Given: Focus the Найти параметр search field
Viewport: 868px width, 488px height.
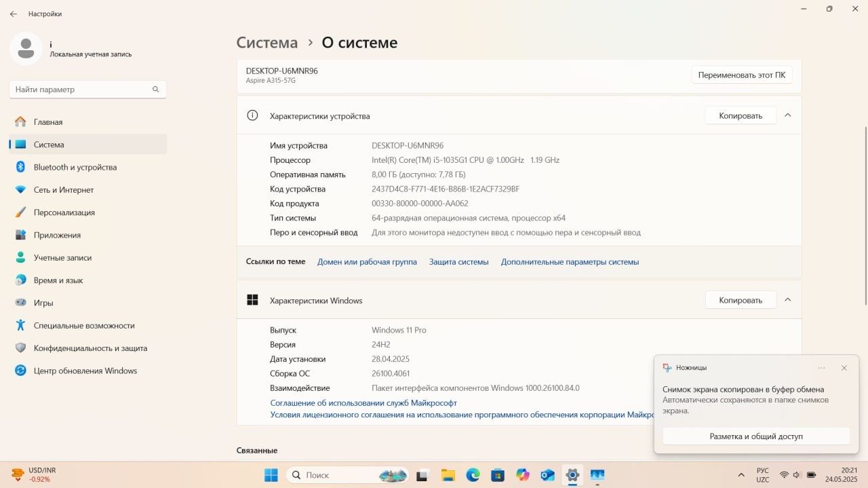Looking at the screenshot, I should 87,90.
